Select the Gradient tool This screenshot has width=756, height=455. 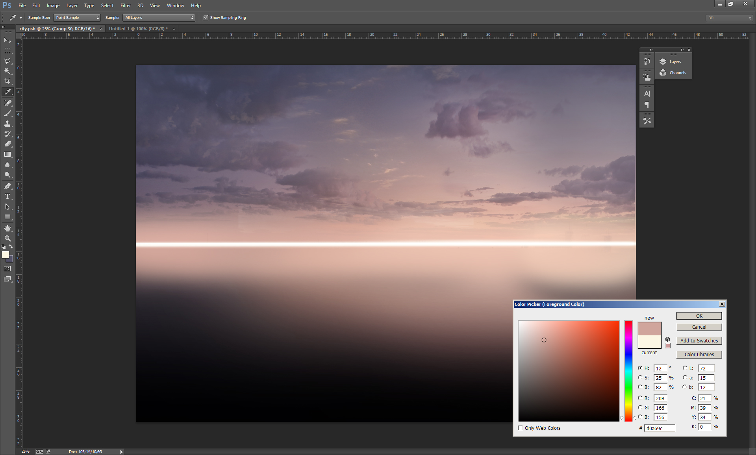[7, 155]
